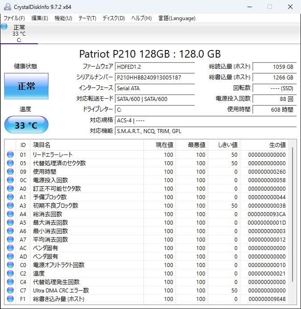Open the ファイル(F) menu
This screenshot has height=309, width=301.
click(14, 18)
